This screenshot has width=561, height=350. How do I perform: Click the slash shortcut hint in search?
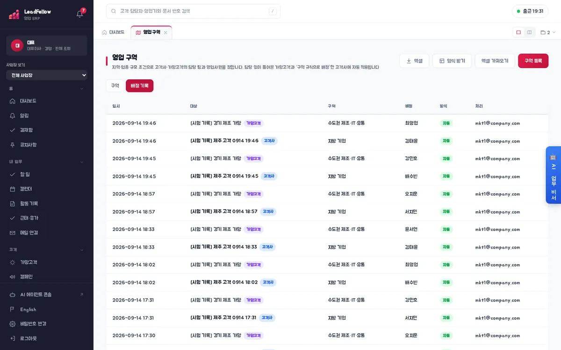pos(273,11)
